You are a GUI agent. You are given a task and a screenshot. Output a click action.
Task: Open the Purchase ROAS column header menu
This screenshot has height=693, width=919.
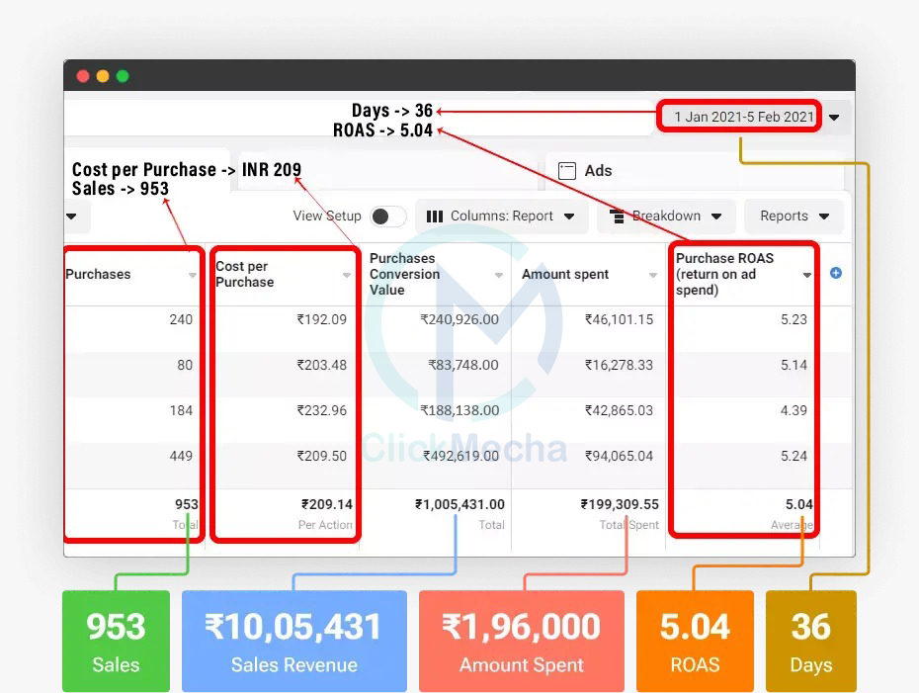(x=807, y=276)
